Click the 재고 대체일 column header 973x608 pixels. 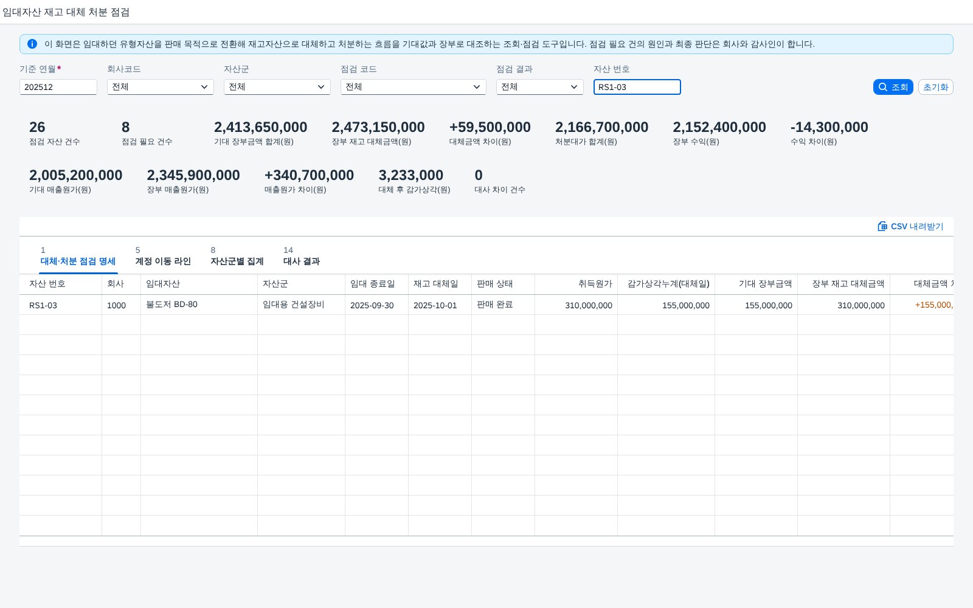[440, 284]
